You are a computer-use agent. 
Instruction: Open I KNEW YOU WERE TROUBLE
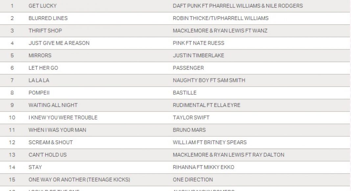click(x=63, y=118)
